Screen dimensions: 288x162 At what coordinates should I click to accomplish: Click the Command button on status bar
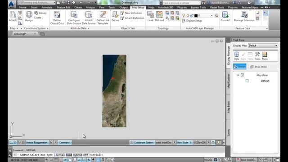(64, 143)
